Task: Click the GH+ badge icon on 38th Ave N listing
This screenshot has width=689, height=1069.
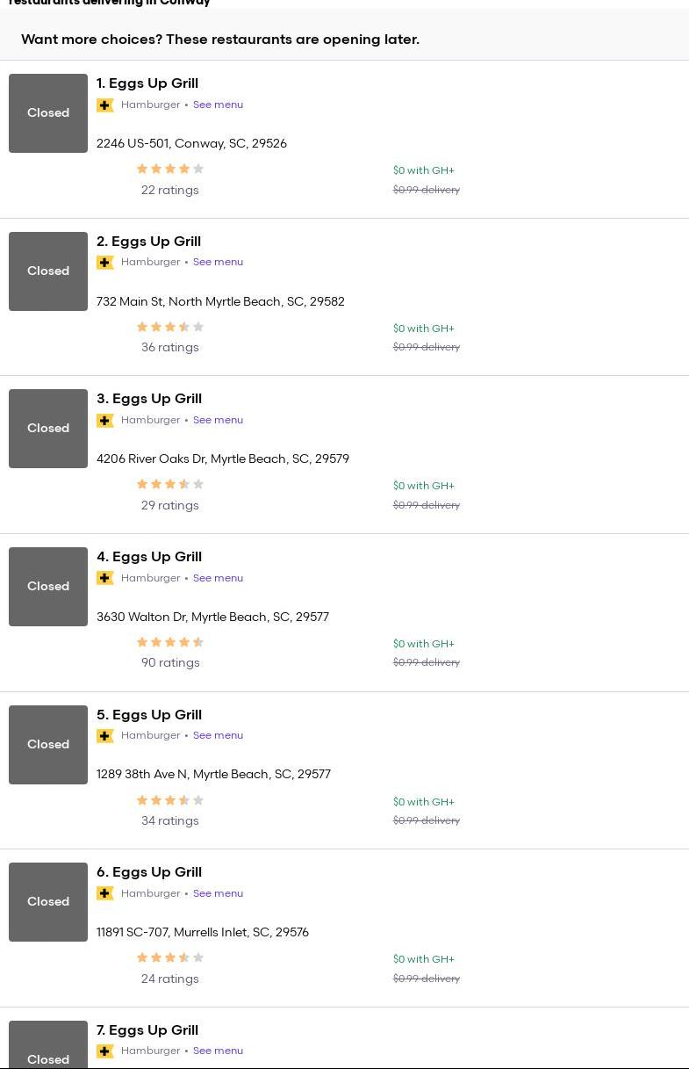Action: coord(105,736)
